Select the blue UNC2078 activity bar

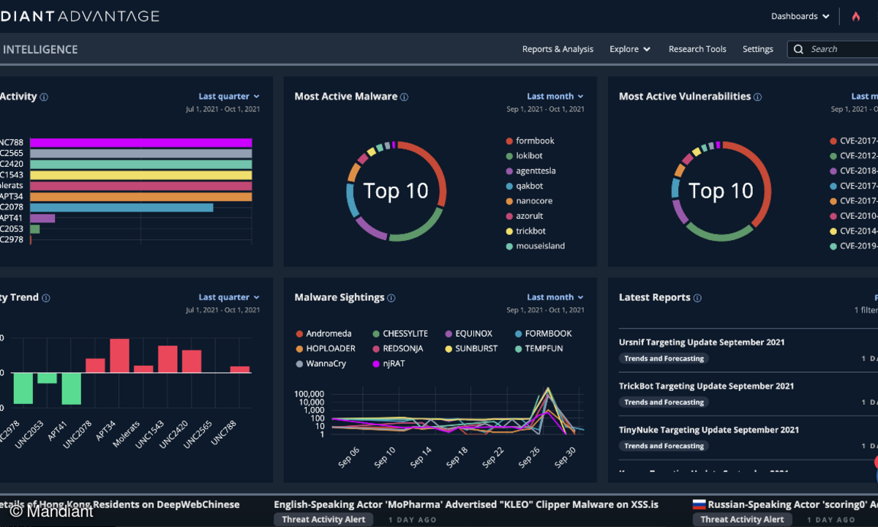coord(121,208)
